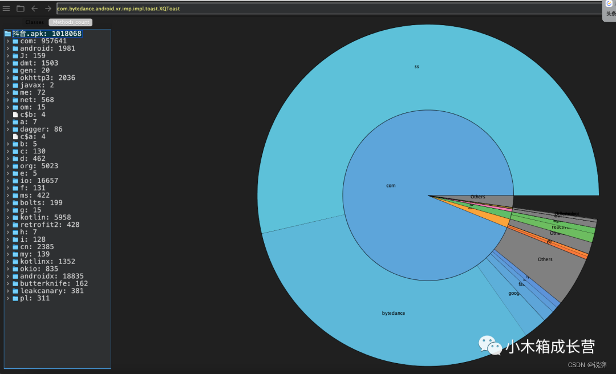This screenshot has height=374, width=616.
Task: Open the hamburger menu icon
Action: coord(6,8)
